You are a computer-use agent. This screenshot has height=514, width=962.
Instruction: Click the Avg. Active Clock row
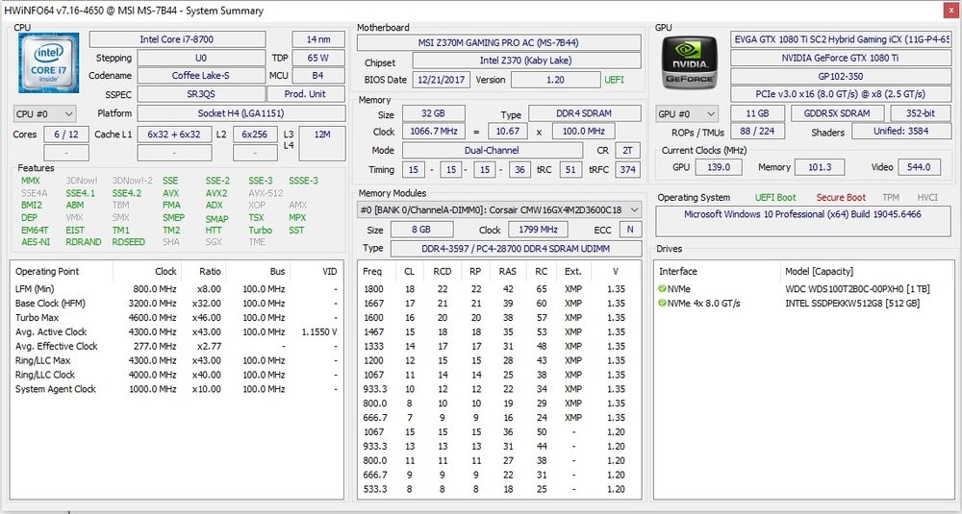tap(176, 331)
